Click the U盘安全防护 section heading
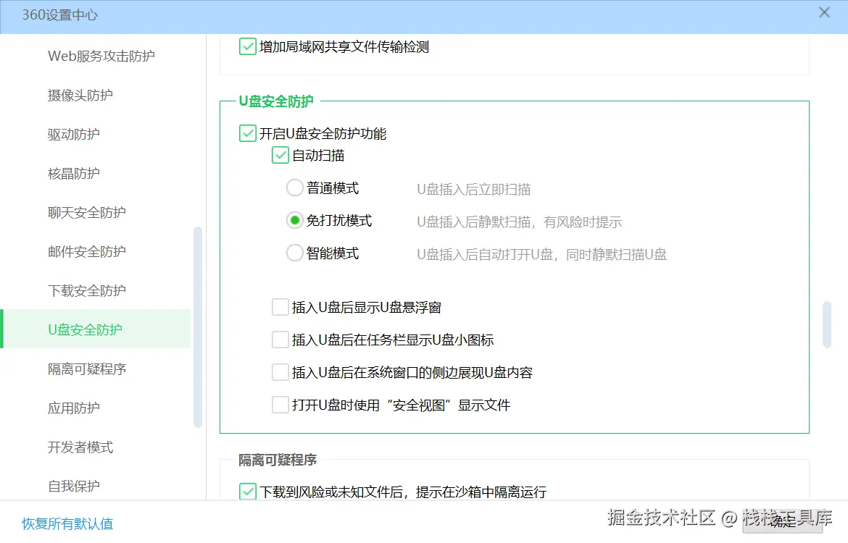 pyautogui.click(x=276, y=101)
